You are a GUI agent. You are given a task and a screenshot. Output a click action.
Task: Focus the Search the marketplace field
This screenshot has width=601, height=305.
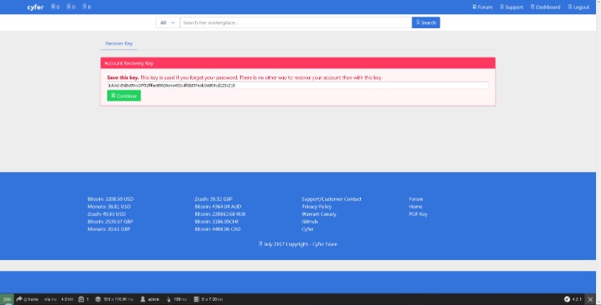pos(296,22)
